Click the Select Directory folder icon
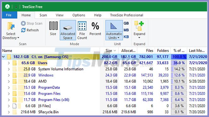Viewport: 209px width, 117px height. click(x=11, y=26)
